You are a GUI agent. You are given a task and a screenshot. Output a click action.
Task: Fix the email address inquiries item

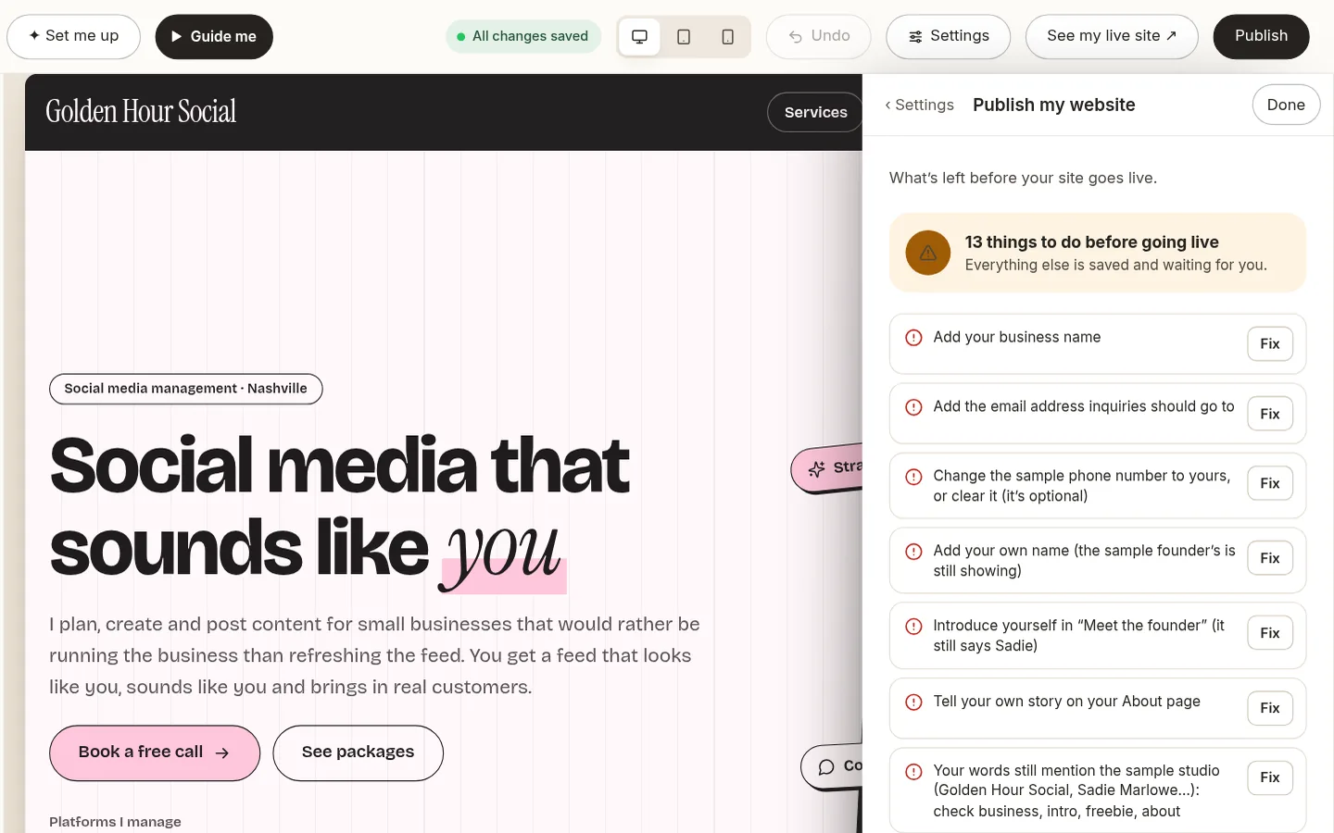click(1270, 414)
